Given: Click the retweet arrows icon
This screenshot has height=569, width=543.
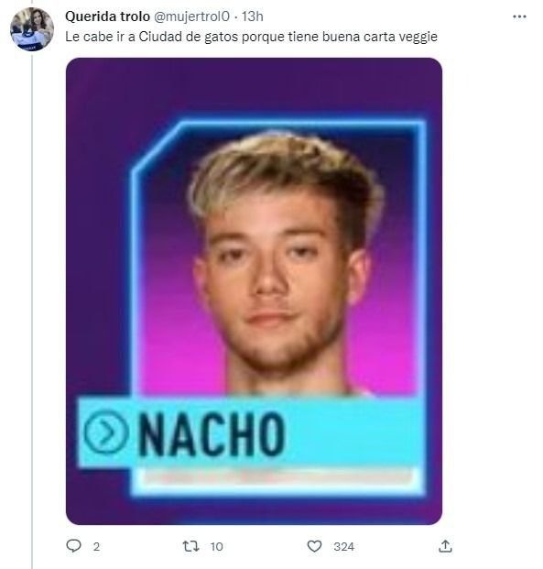Looking at the screenshot, I should coord(190,546).
